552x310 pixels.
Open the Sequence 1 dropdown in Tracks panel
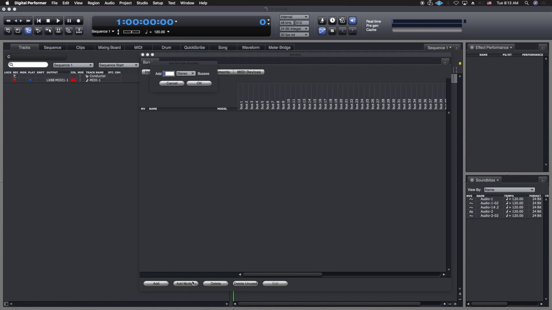tap(72, 65)
